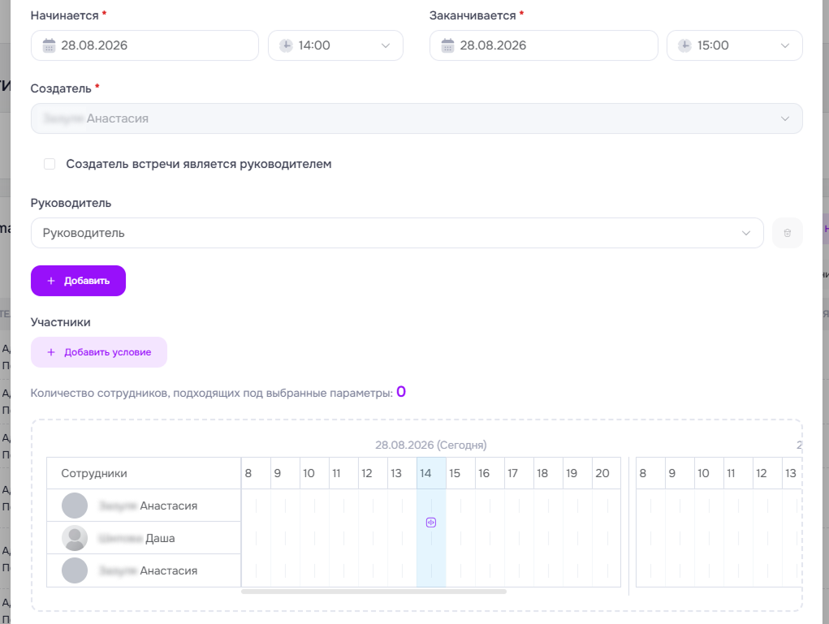Click calendar icon in start date field
Image resolution: width=829 pixels, height=624 pixels.
(49, 45)
